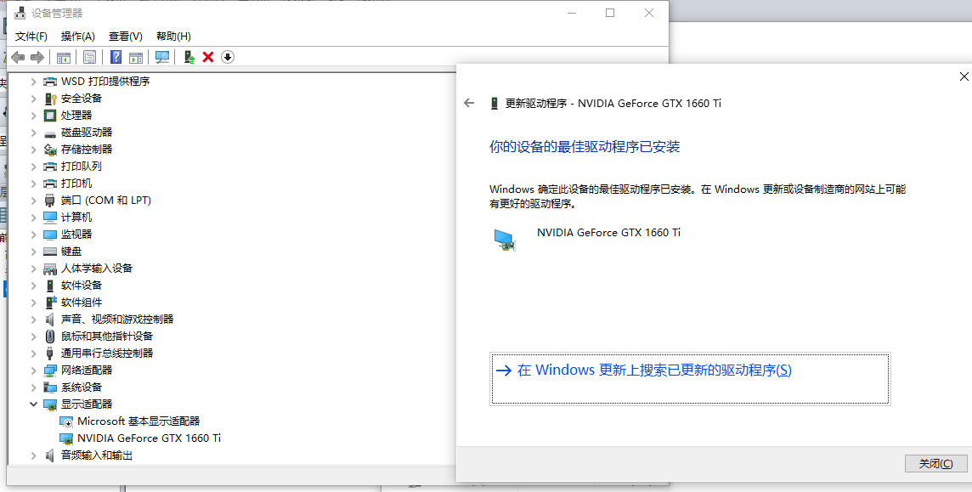Expand the 安全设备 node
This screenshot has width=972, height=492.
tap(33, 99)
